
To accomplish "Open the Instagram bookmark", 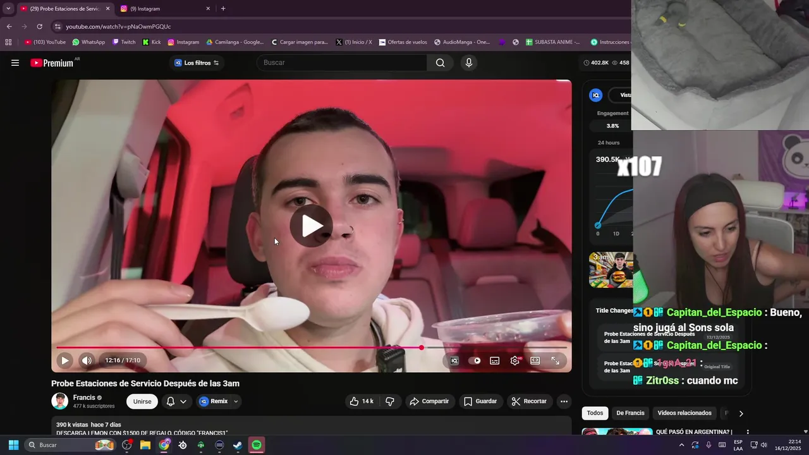I will point(183,42).
